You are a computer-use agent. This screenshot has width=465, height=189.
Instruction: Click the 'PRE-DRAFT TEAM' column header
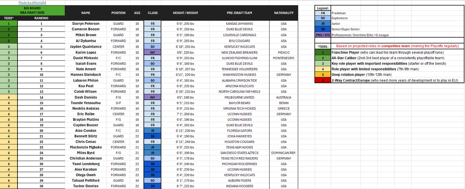(239, 13)
